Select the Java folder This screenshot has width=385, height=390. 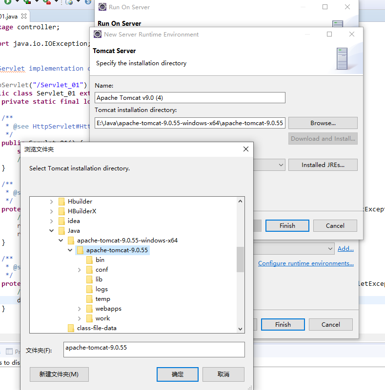74,231
